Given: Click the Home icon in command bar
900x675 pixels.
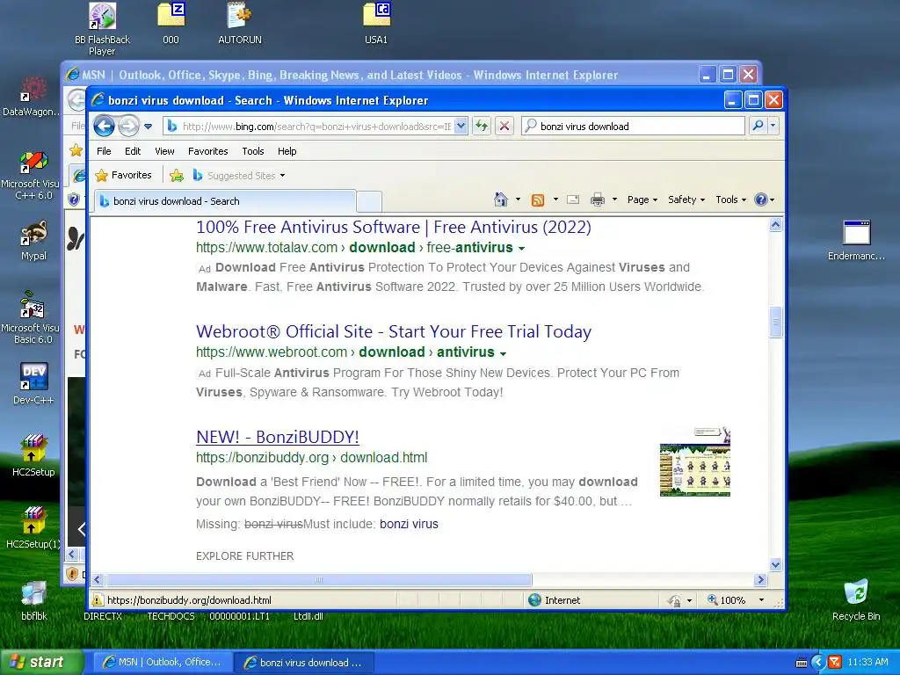Looking at the screenshot, I should (x=500, y=200).
